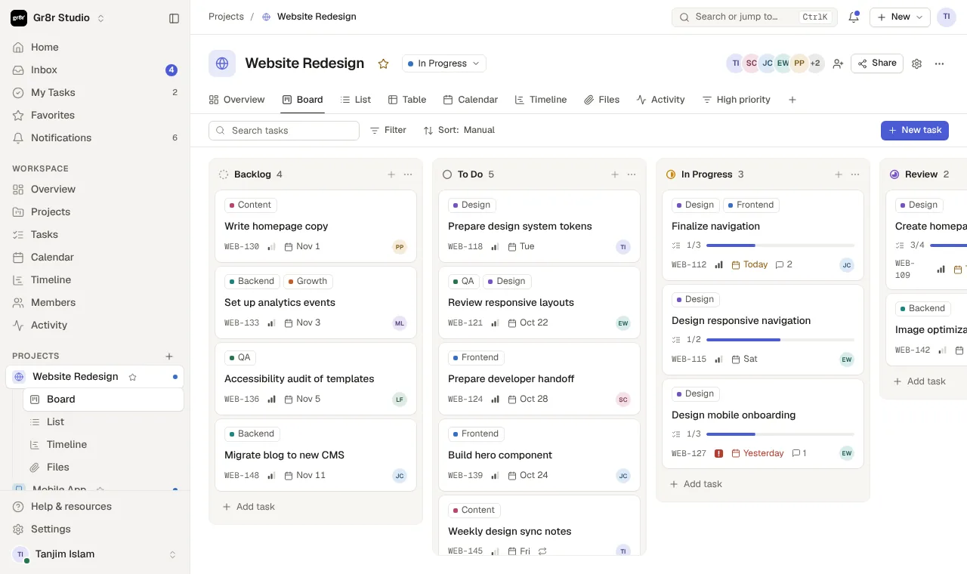967x574 pixels.
Task: Click Add task under Backlog column
Action: (249, 507)
